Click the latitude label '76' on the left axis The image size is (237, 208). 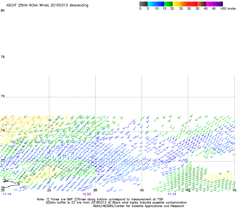pyautogui.click(x=3, y=96)
